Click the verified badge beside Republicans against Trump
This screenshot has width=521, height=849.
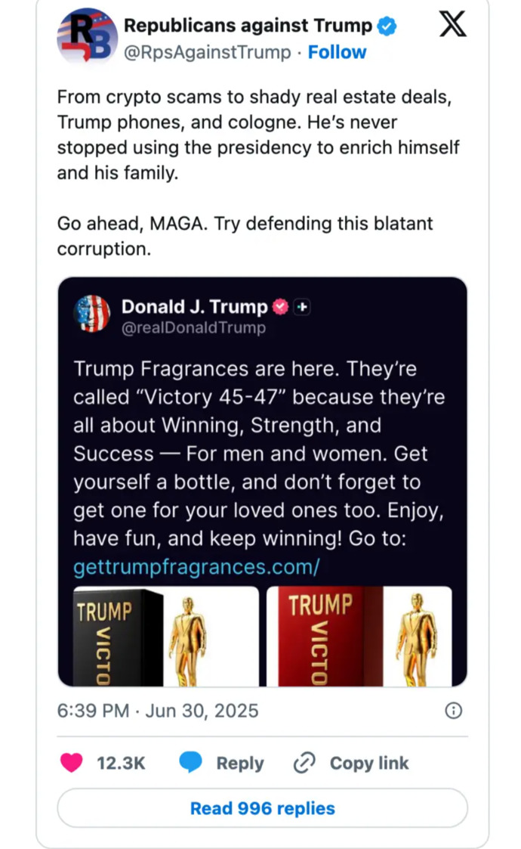(x=385, y=25)
